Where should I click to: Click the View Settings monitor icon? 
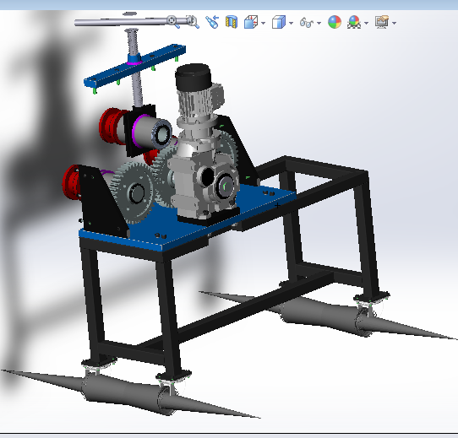click(x=382, y=22)
